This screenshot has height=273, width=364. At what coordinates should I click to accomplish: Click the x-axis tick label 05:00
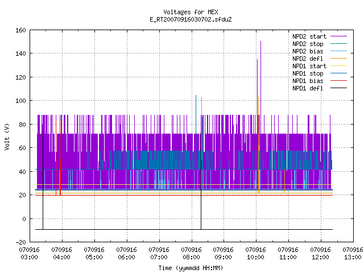point(94,257)
